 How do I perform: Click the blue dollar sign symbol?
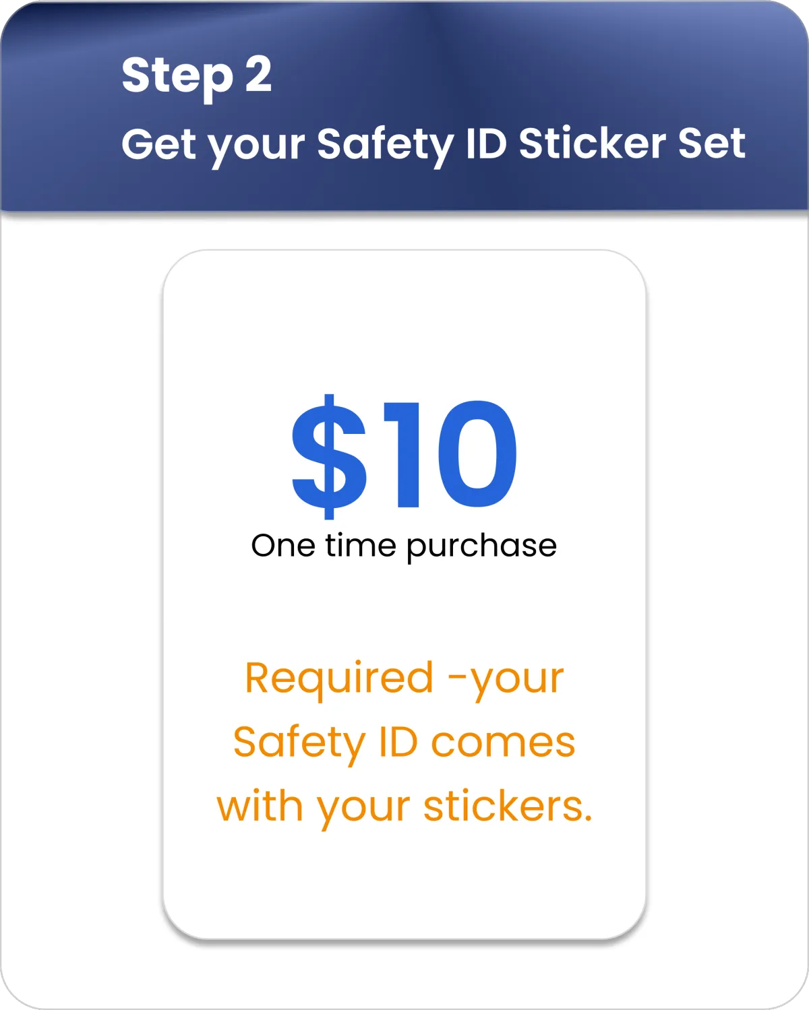click(329, 456)
